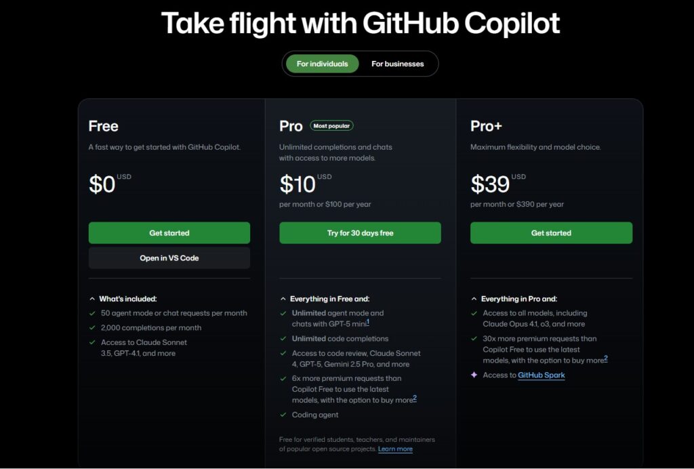Open footnote 1 after GPT-5 mini

click(x=367, y=322)
